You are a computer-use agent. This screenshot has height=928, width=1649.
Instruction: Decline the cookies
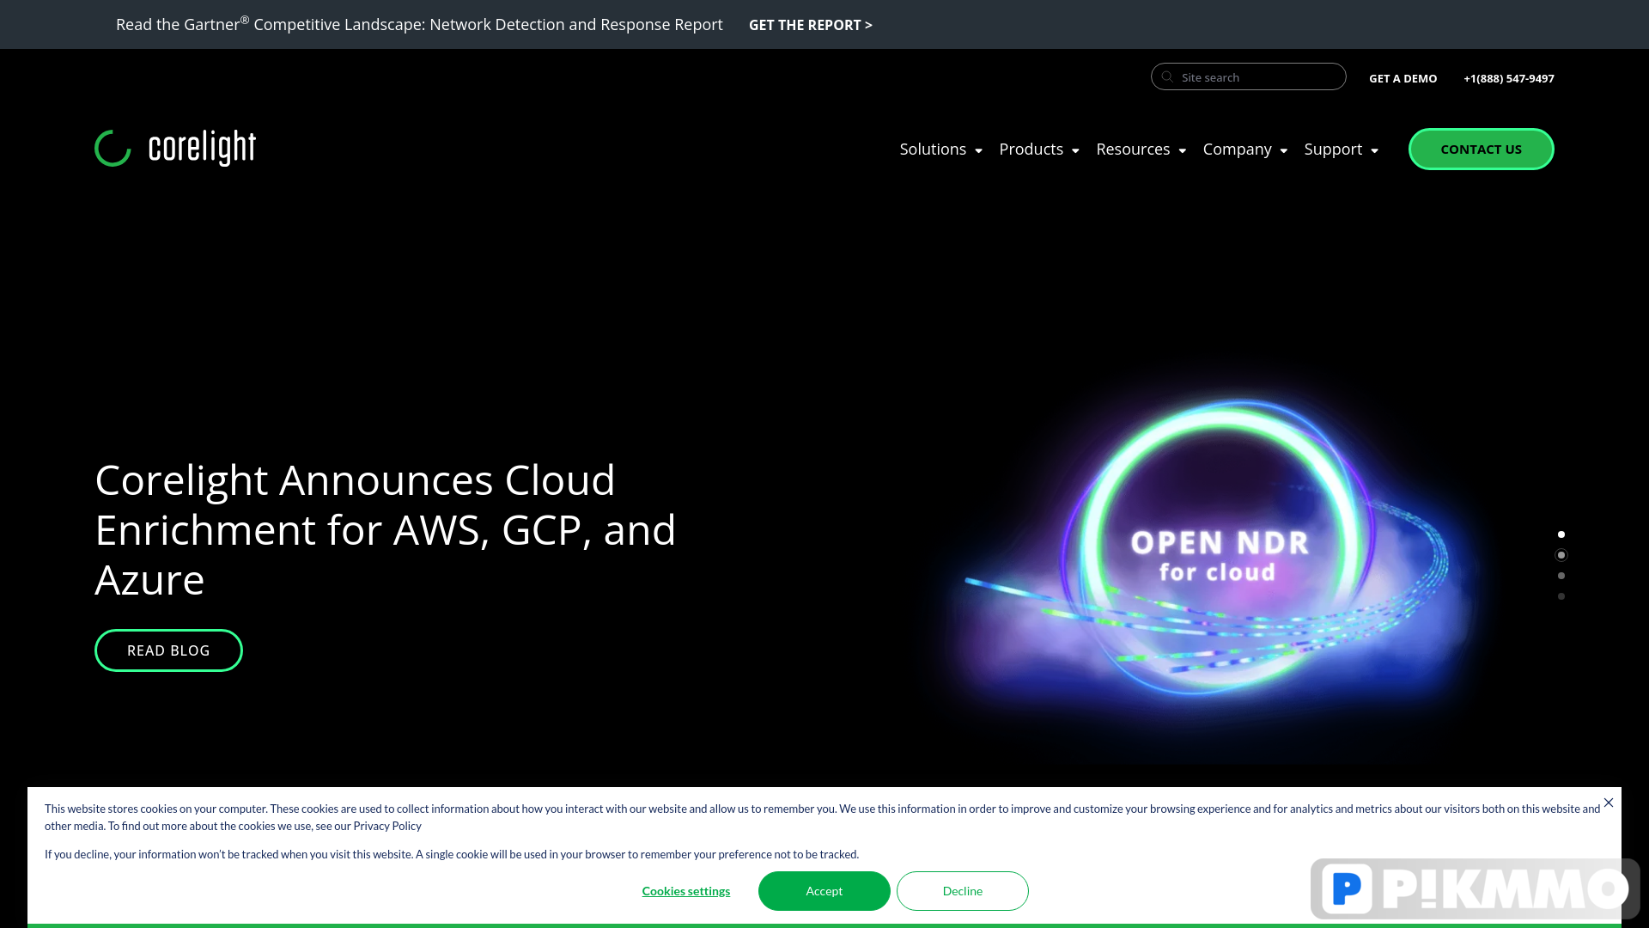coord(963,891)
